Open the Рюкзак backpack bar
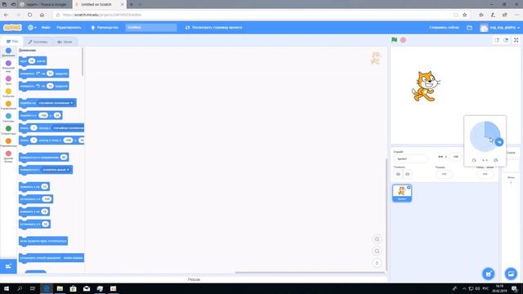The height and width of the screenshot is (294, 523). [x=194, y=279]
